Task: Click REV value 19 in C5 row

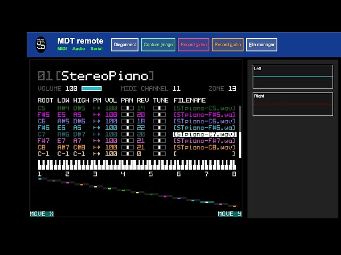Action: tap(141, 108)
